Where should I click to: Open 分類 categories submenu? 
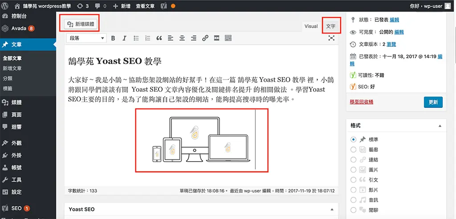coord(8,78)
